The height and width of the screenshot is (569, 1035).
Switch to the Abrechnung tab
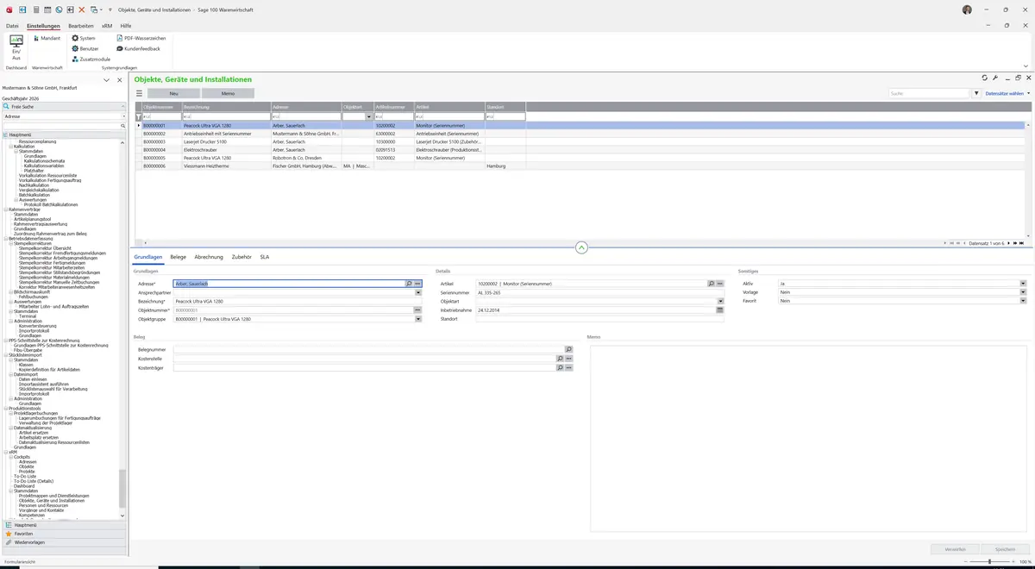pyautogui.click(x=209, y=257)
